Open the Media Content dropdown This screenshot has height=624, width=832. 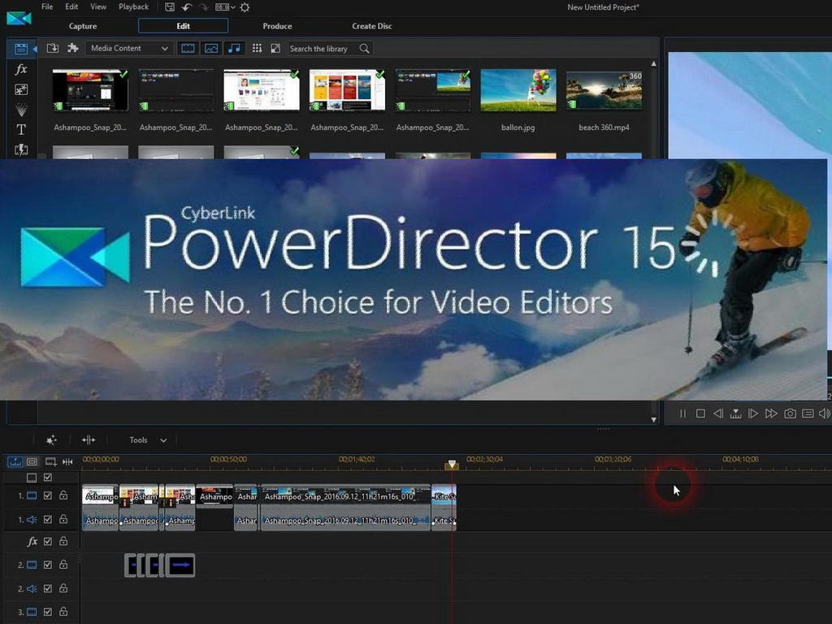click(x=129, y=48)
